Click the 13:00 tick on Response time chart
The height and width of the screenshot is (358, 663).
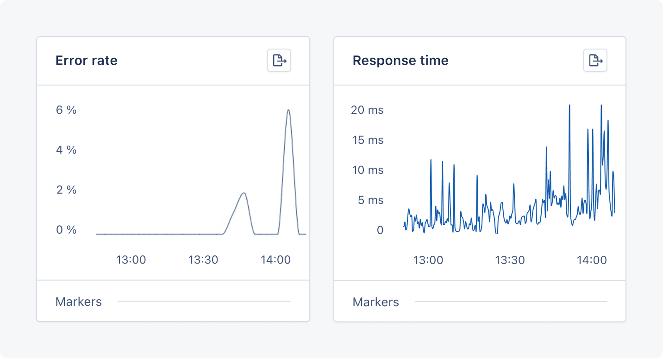428,260
